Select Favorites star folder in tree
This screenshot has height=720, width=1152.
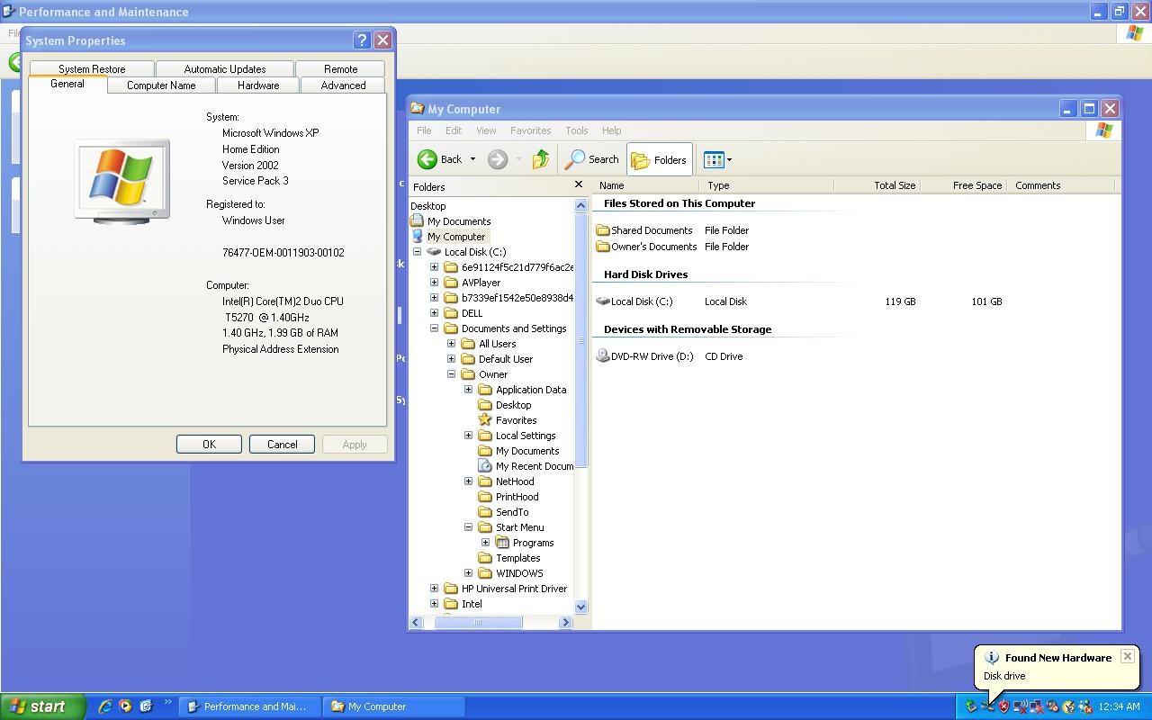(508, 420)
